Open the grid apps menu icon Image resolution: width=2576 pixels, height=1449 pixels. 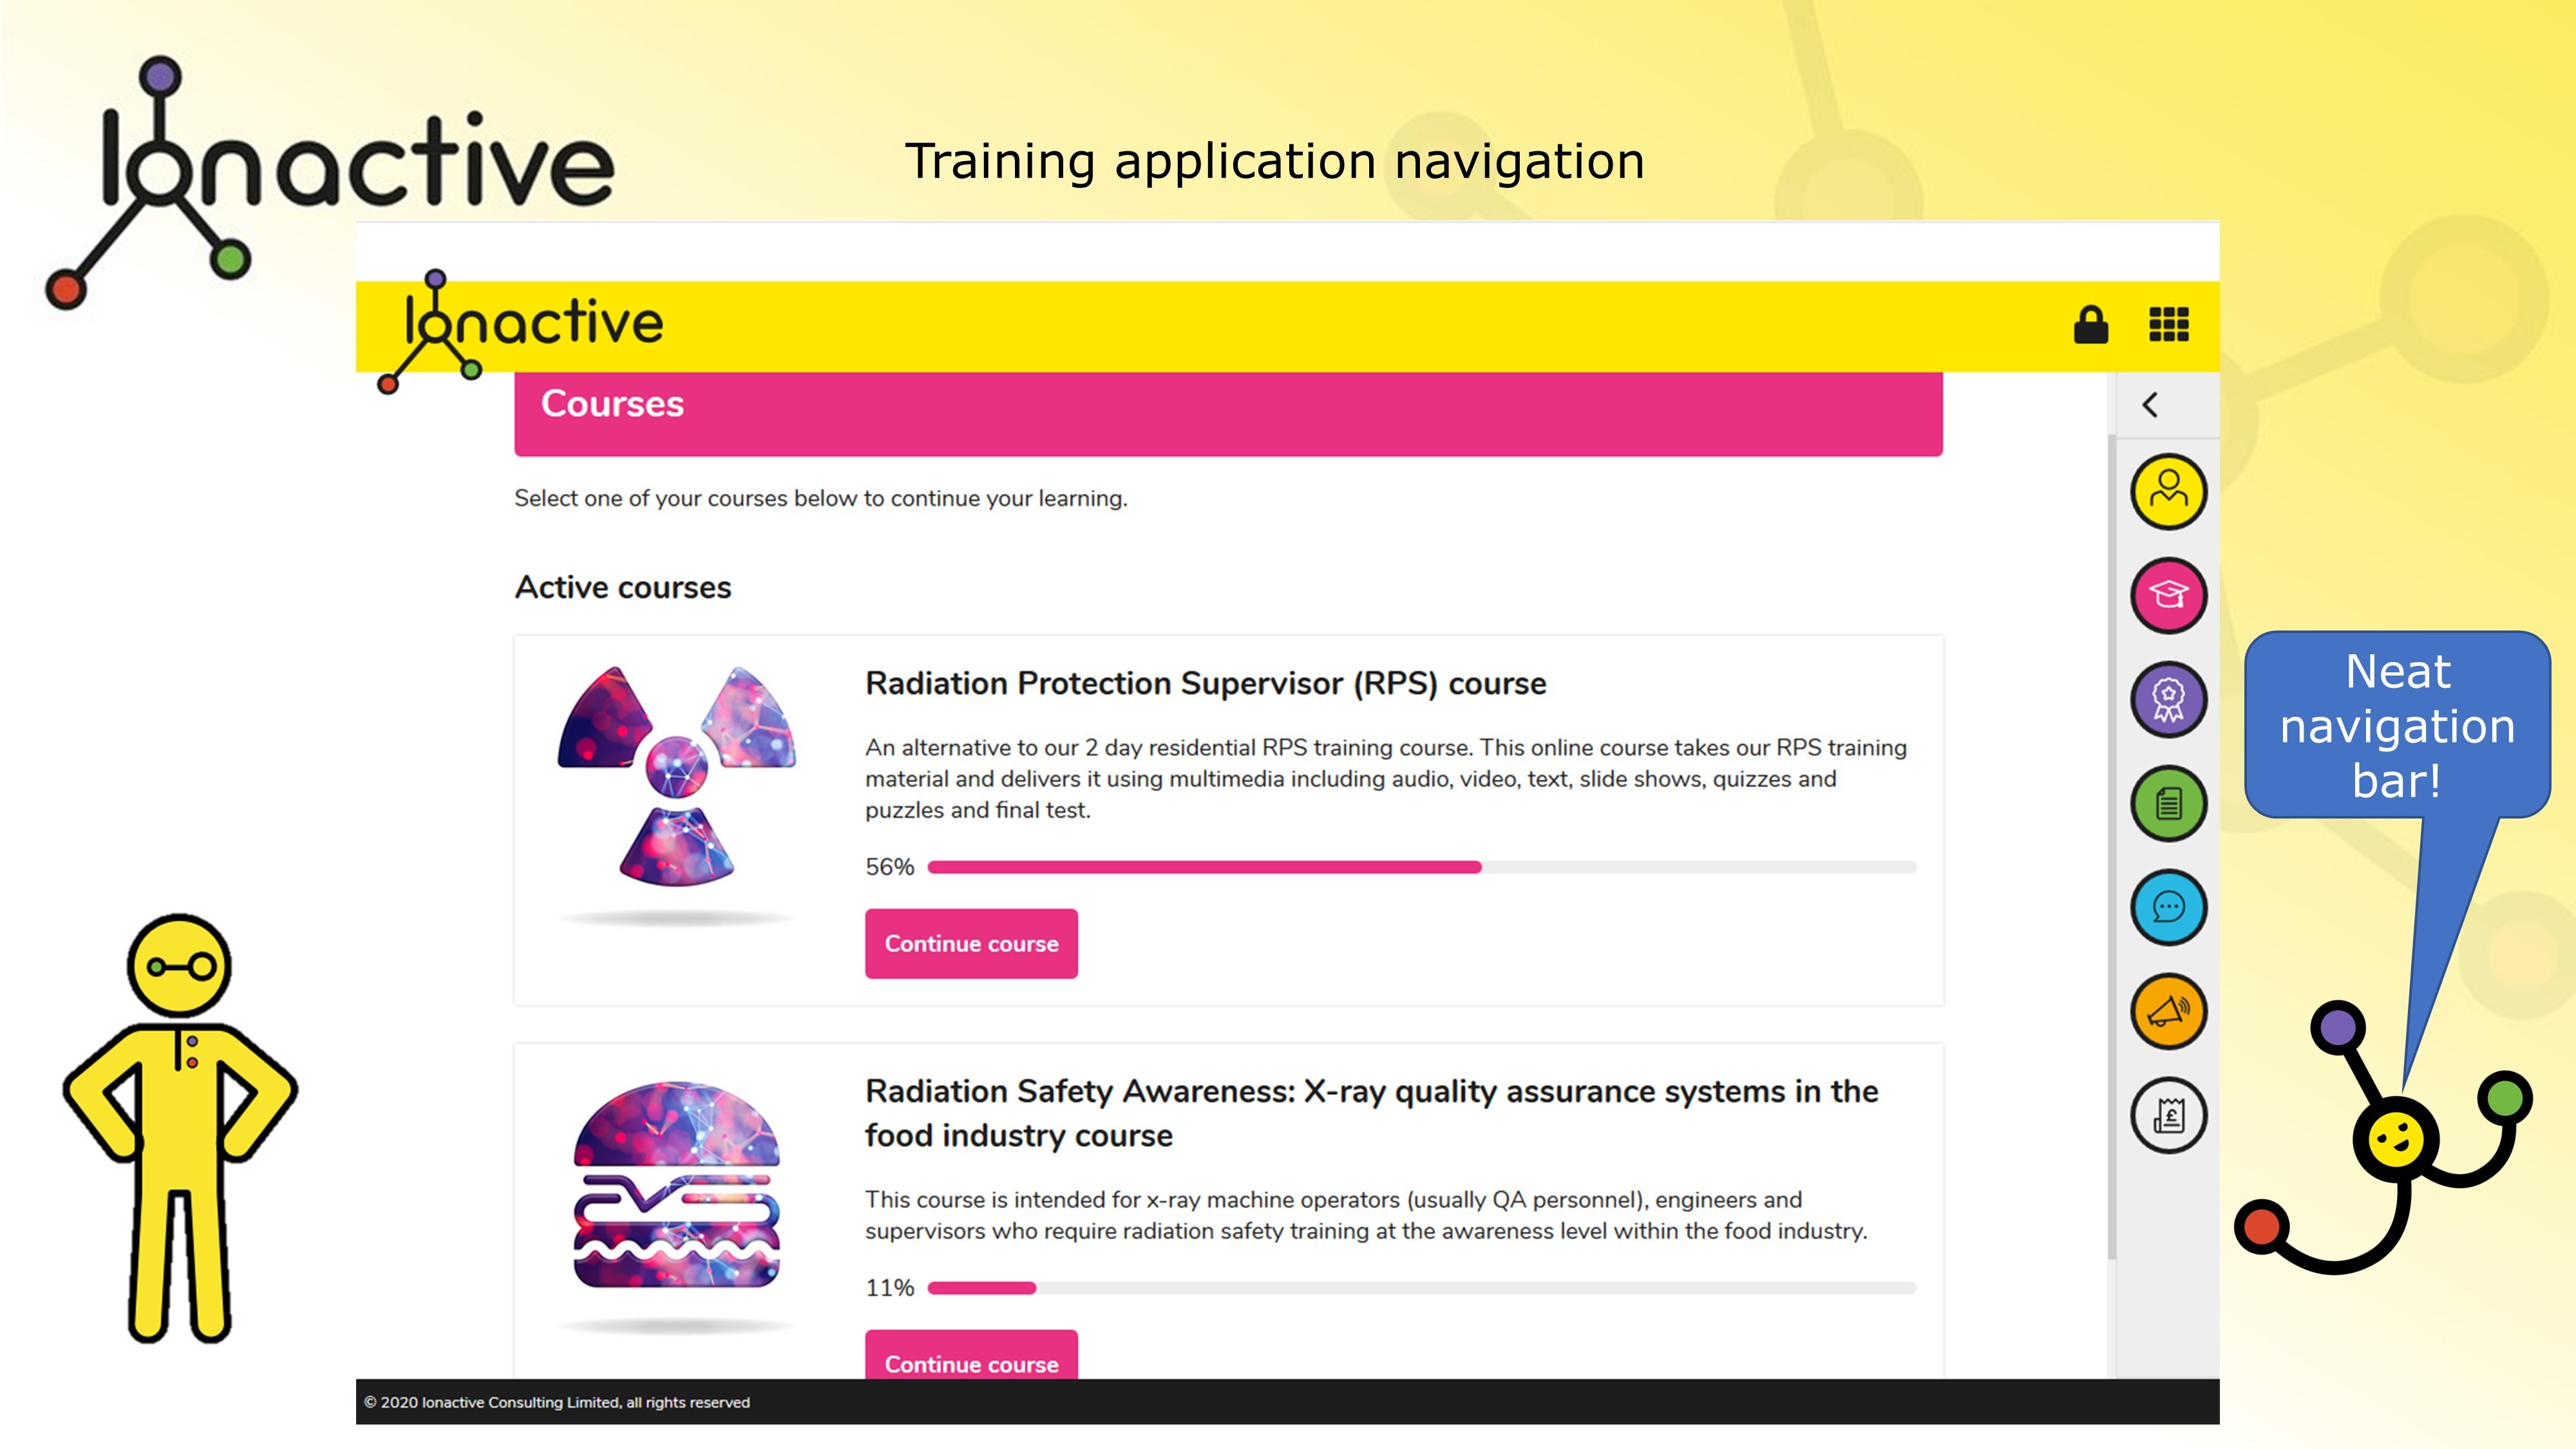2169,324
